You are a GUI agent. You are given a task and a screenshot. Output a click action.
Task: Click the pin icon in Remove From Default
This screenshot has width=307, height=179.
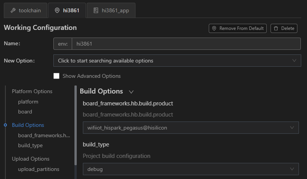(214, 28)
